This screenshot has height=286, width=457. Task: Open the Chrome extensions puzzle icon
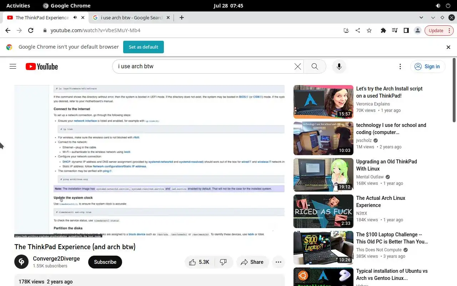click(x=383, y=30)
